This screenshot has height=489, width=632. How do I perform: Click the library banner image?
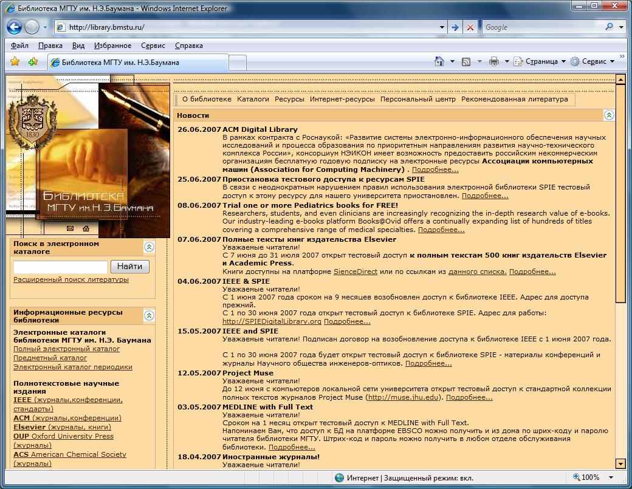tap(88, 156)
